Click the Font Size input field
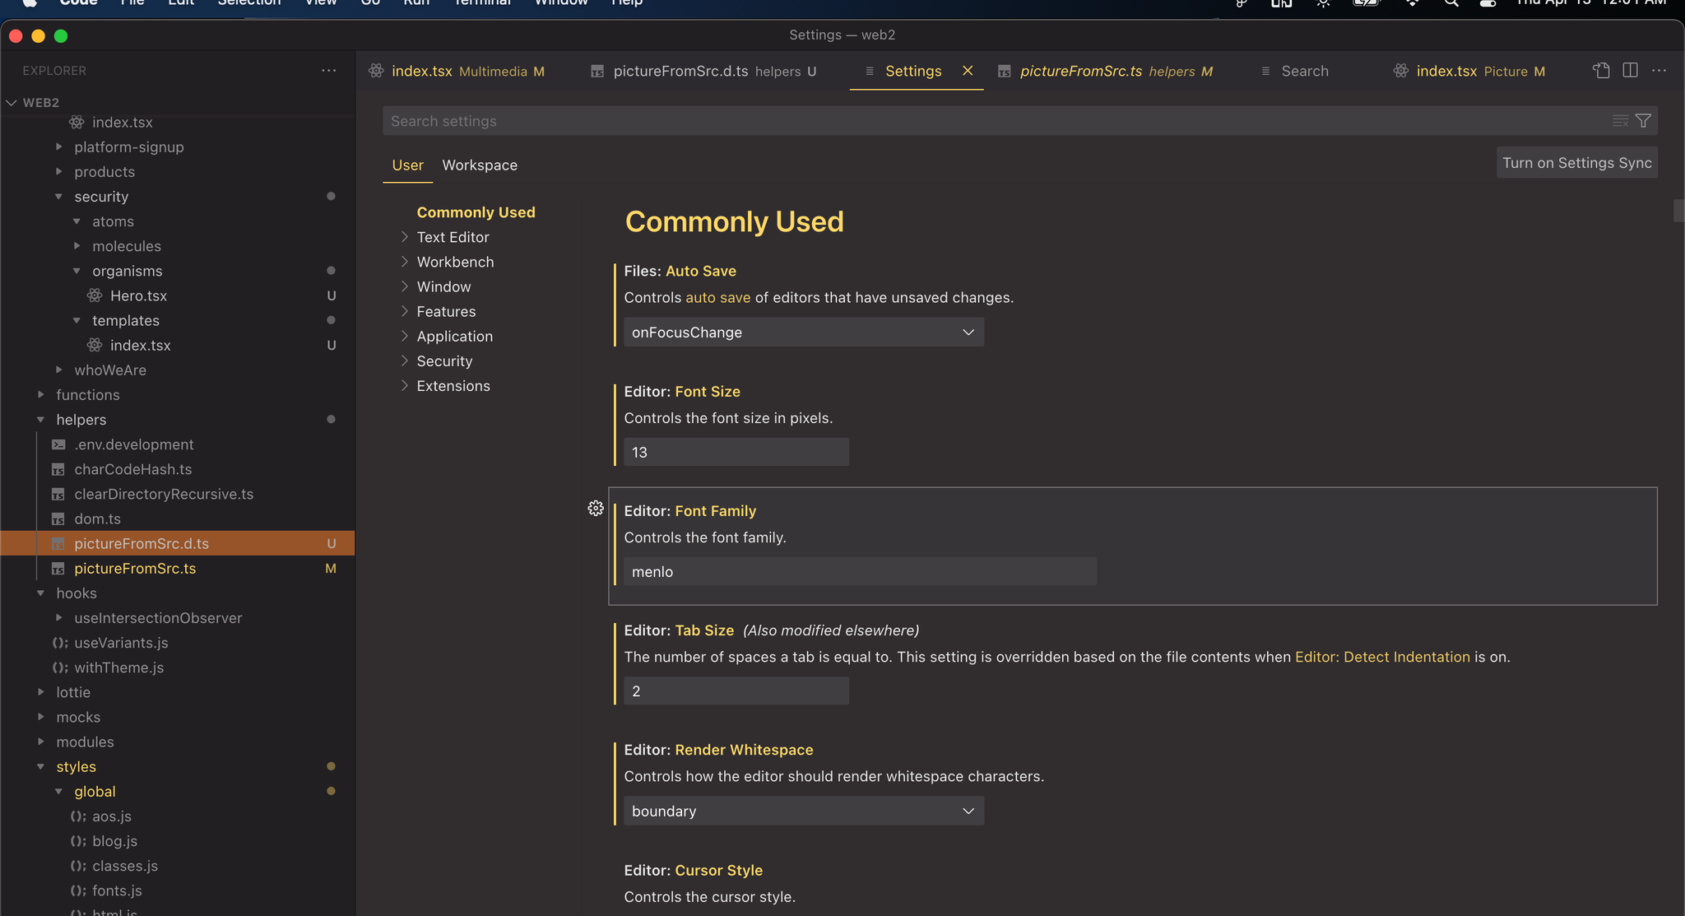The image size is (1685, 916). pyautogui.click(x=736, y=453)
